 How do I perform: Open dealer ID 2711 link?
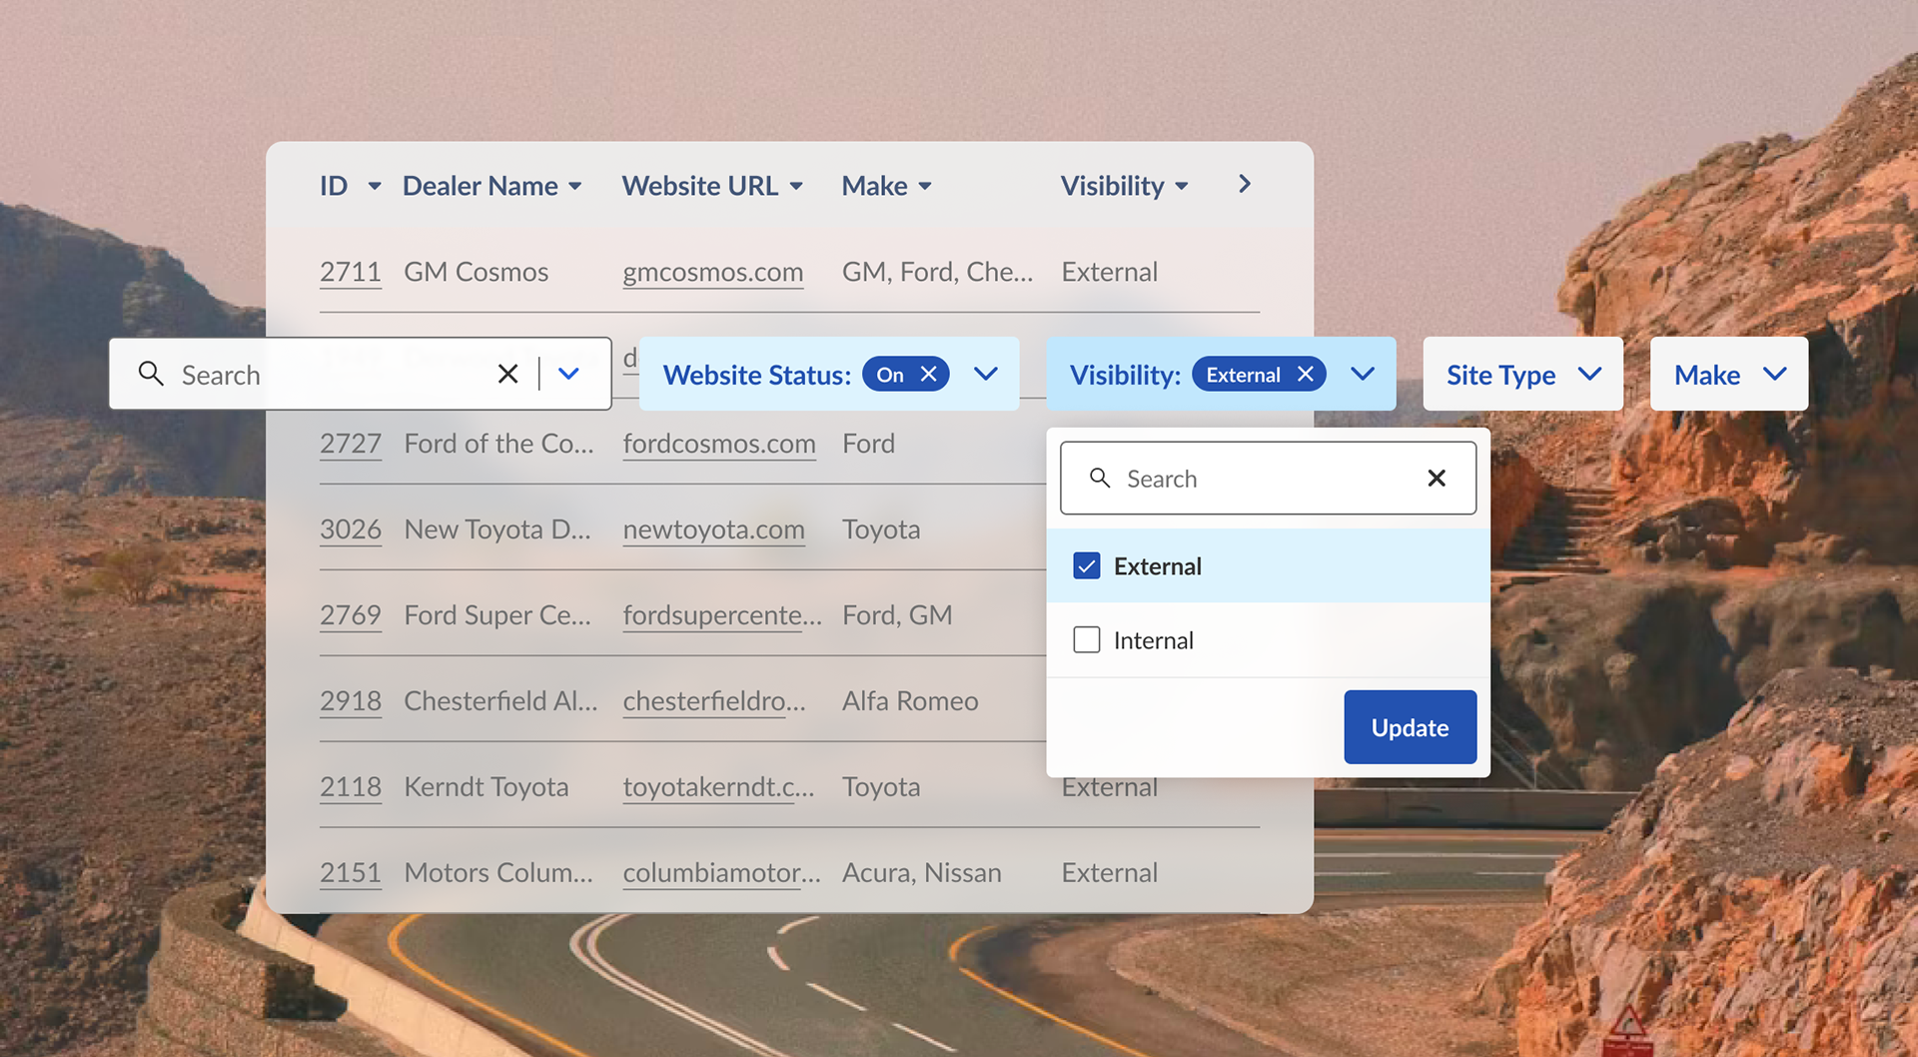point(351,272)
